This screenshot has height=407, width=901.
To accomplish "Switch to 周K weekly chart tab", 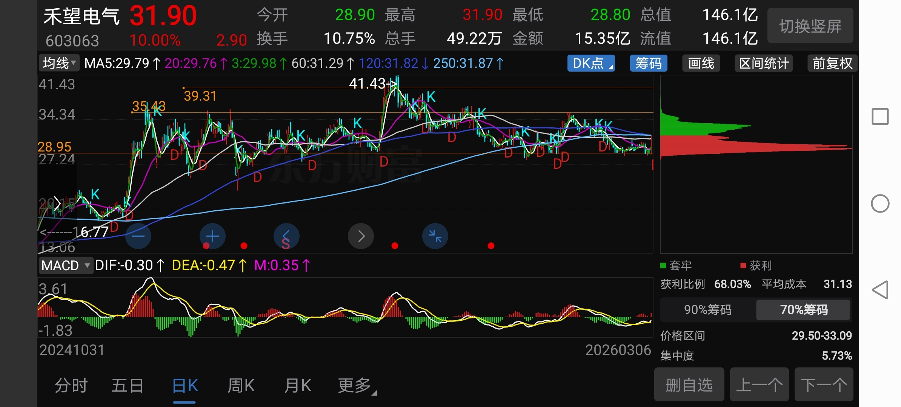I will click(x=241, y=386).
